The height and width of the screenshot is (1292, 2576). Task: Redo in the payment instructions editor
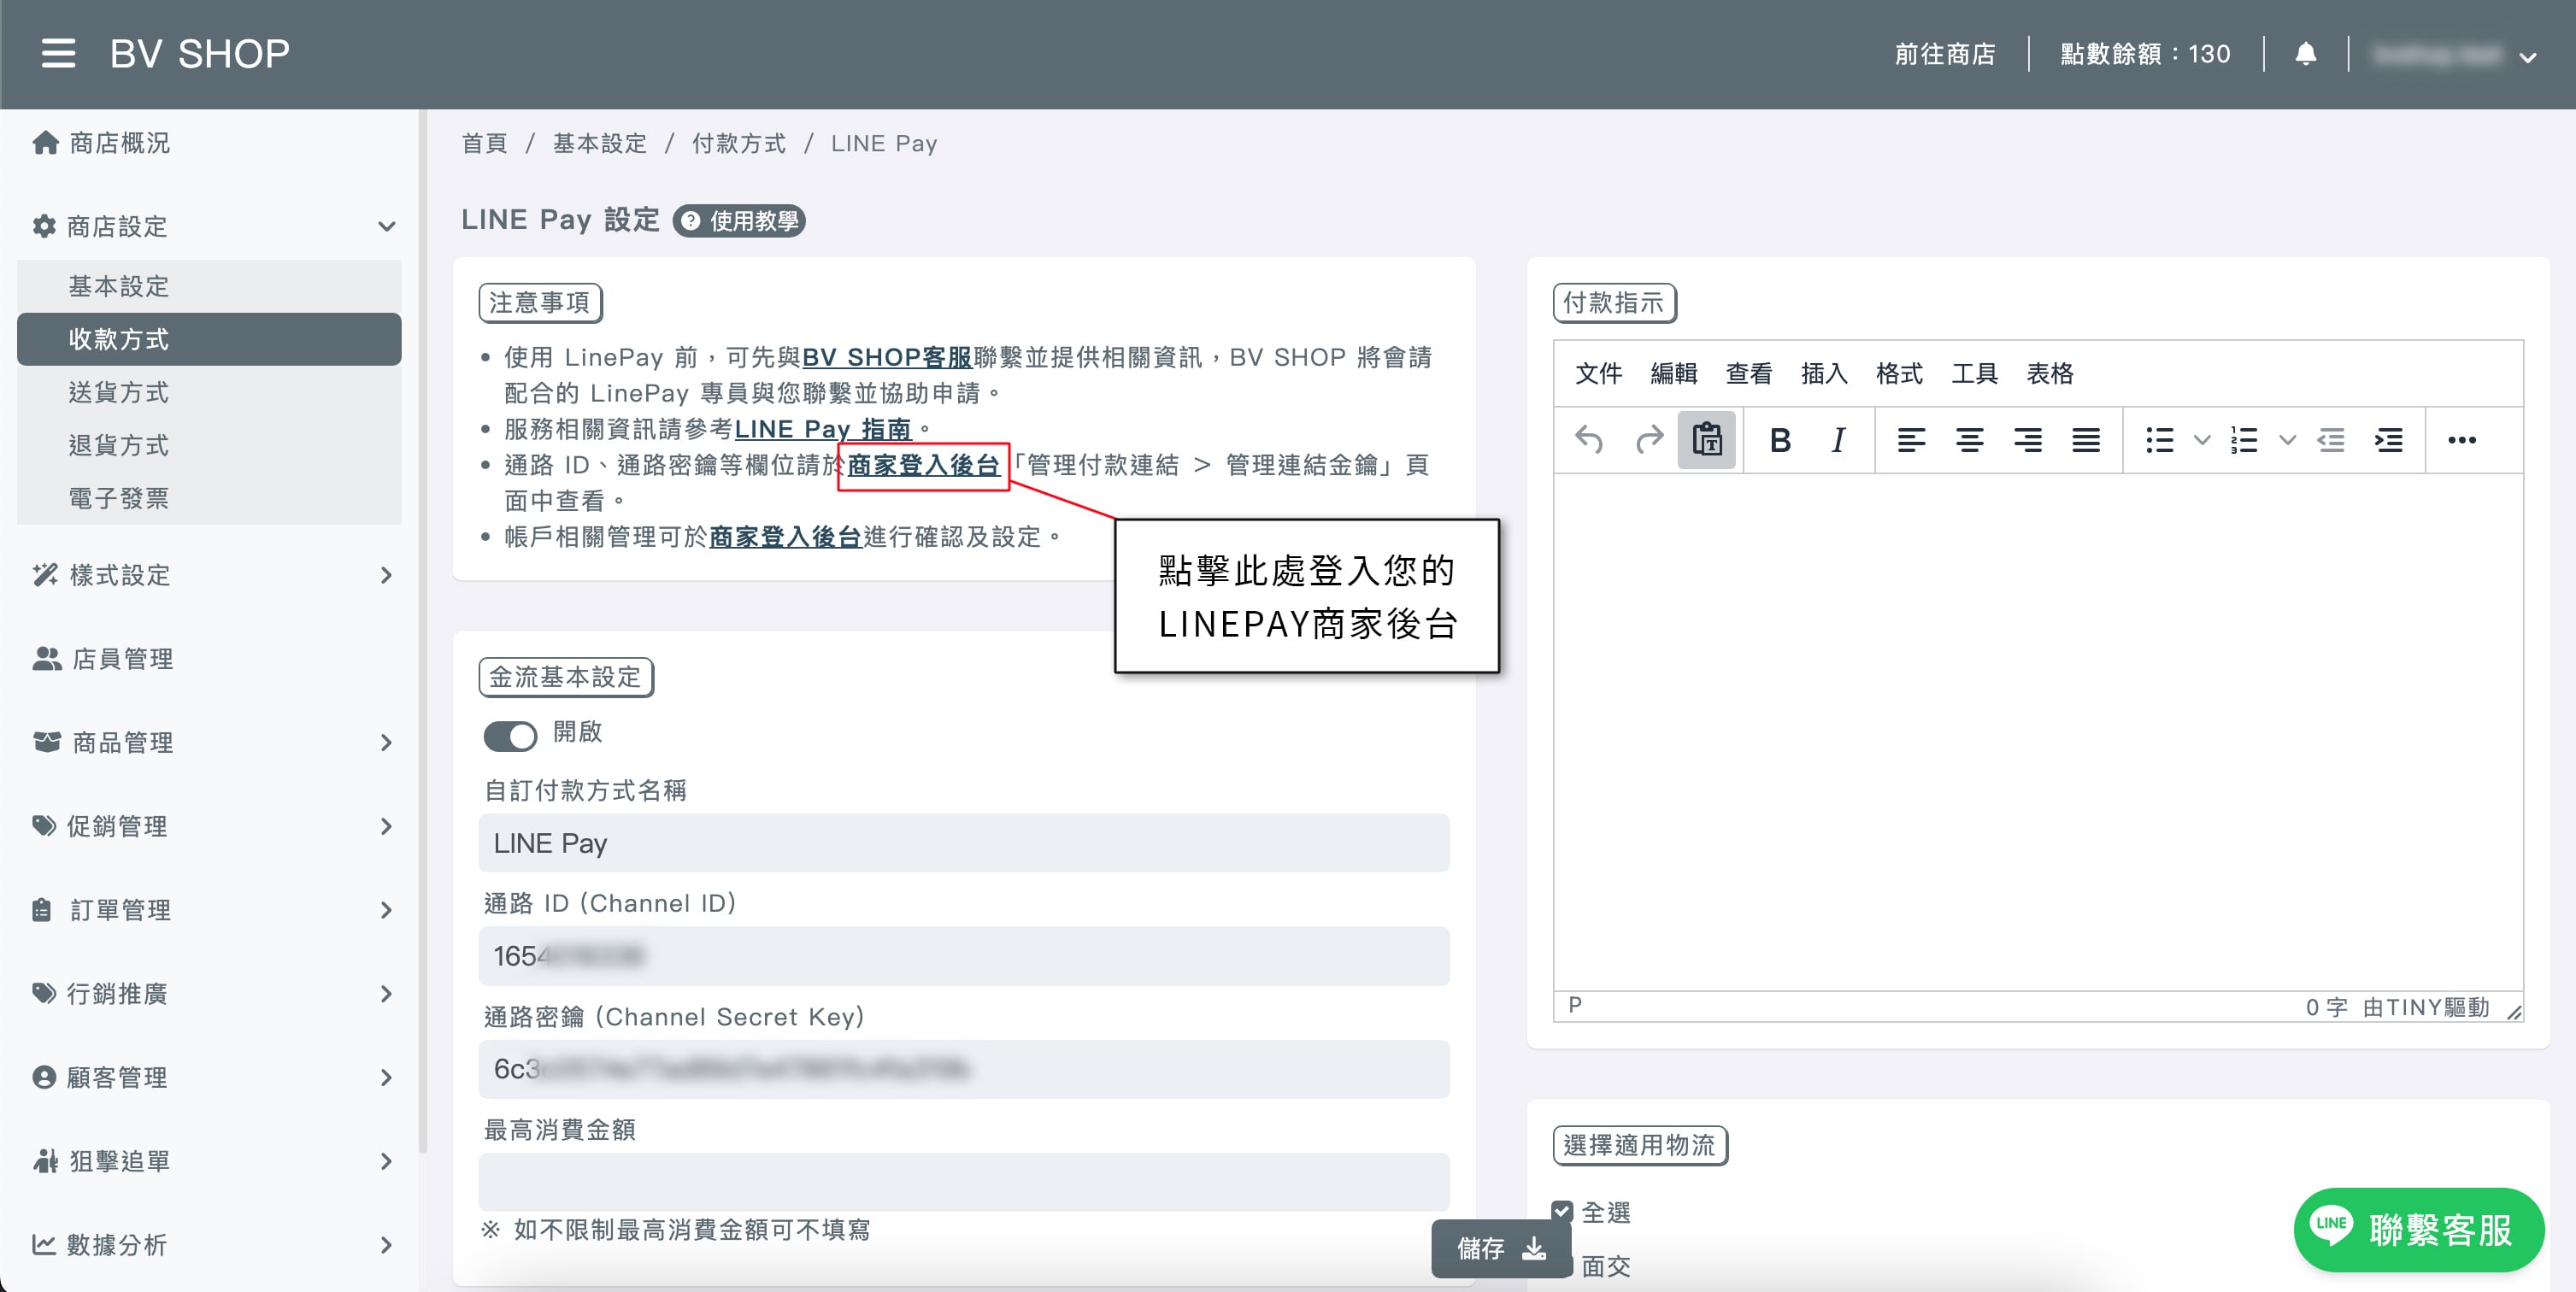point(1648,439)
